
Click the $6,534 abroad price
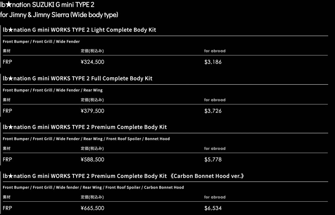(213, 208)
